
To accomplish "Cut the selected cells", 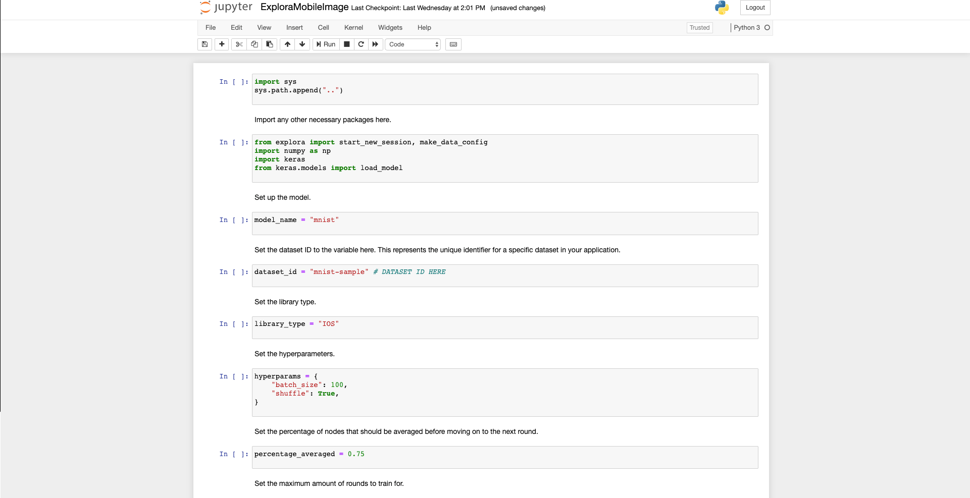I will coord(239,44).
